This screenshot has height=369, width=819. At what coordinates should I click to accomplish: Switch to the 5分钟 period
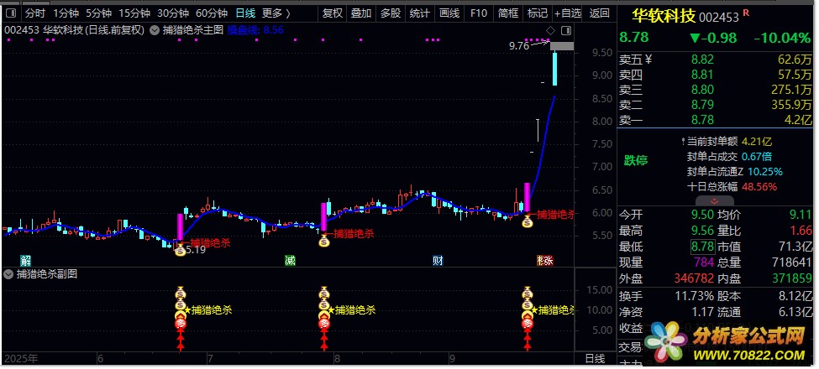click(99, 13)
